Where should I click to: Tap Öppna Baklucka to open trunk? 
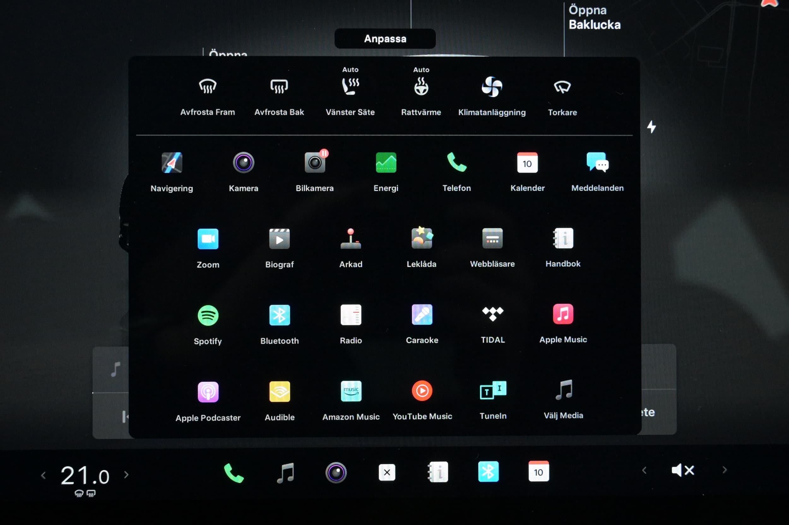[595, 17]
